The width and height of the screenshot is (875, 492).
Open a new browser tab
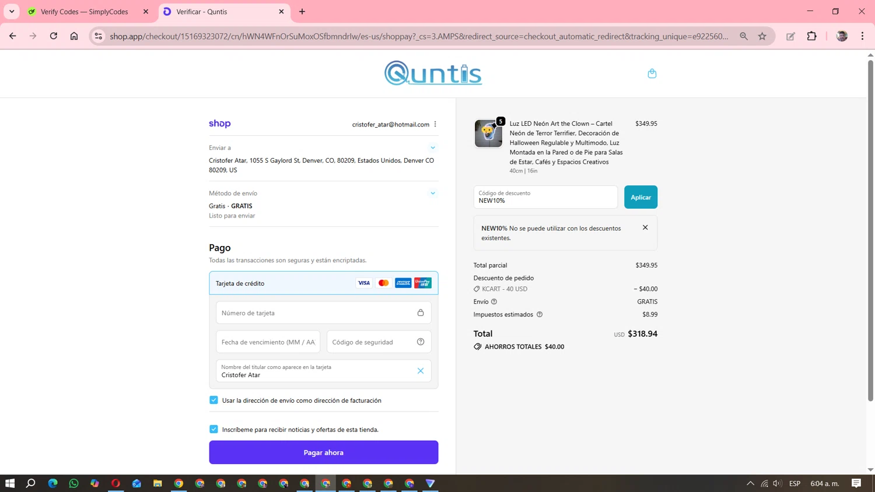302,12
